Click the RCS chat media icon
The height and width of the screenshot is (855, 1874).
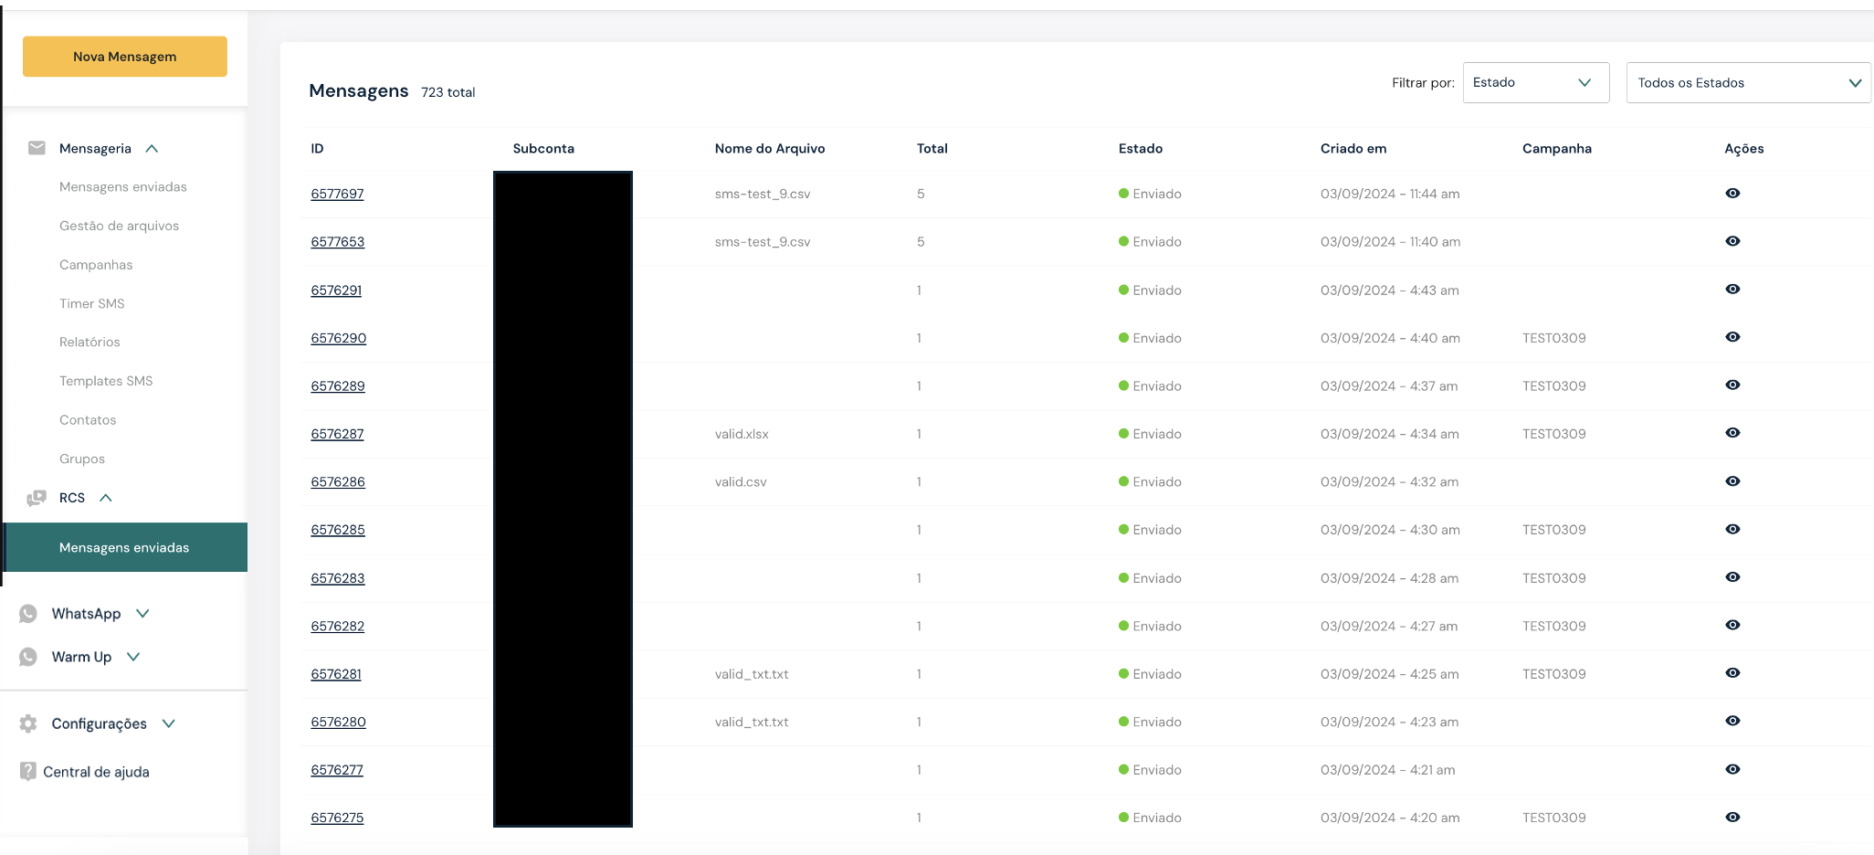pos(37,498)
